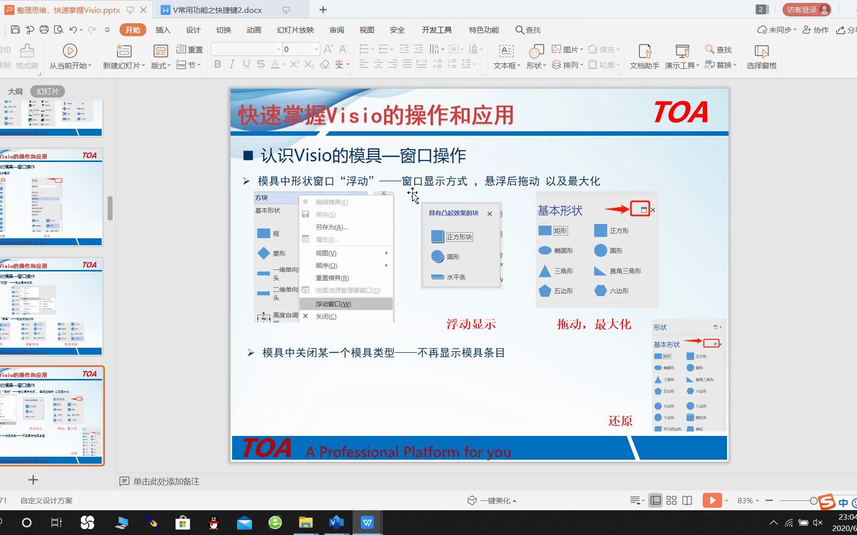The height and width of the screenshot is (535, 857).
Task: Expand font color dropdown arrow
Action: click(284, 64)
